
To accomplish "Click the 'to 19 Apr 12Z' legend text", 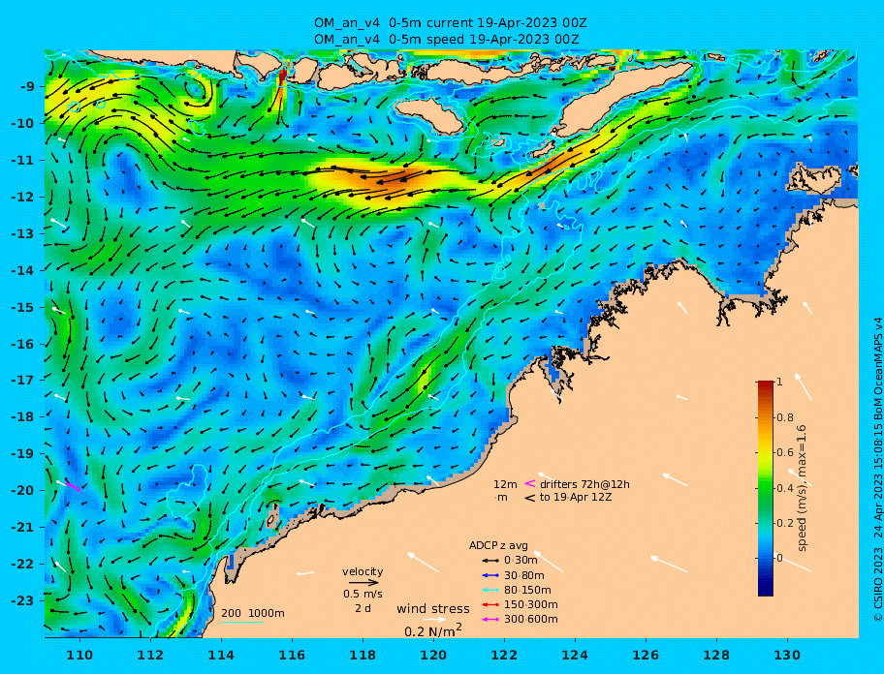I will [576, 497].
